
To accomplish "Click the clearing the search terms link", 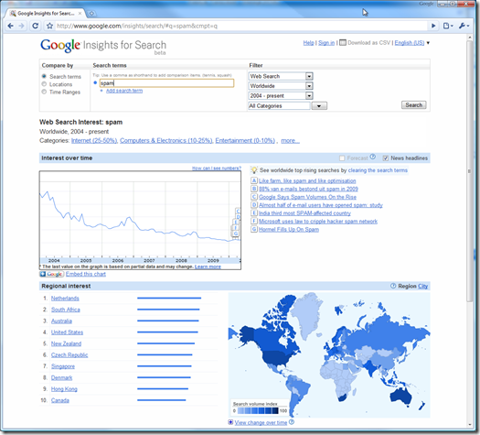I will click(378, 170).
